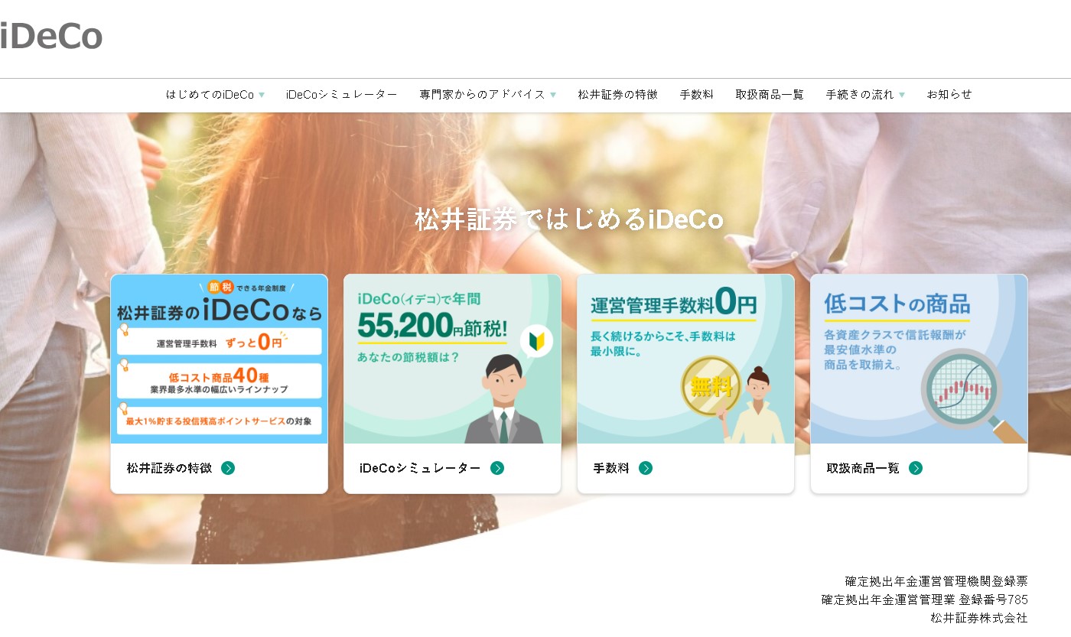Click the iDeCoシミュレーター card link

[x=420, y=468]
